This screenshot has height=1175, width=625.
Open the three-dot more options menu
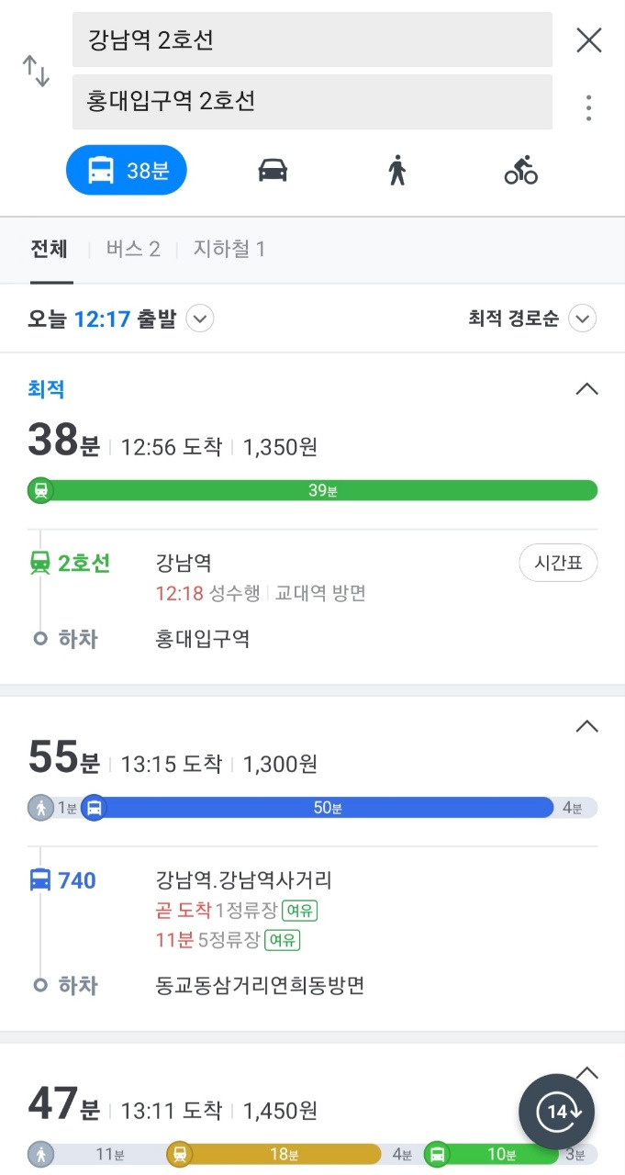coord(588,107)
